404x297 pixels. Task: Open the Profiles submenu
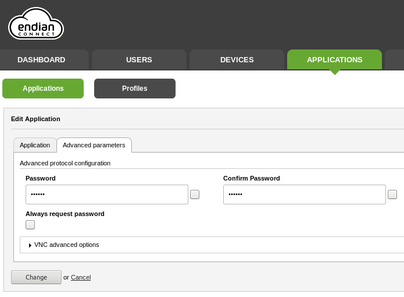(134, 89)
